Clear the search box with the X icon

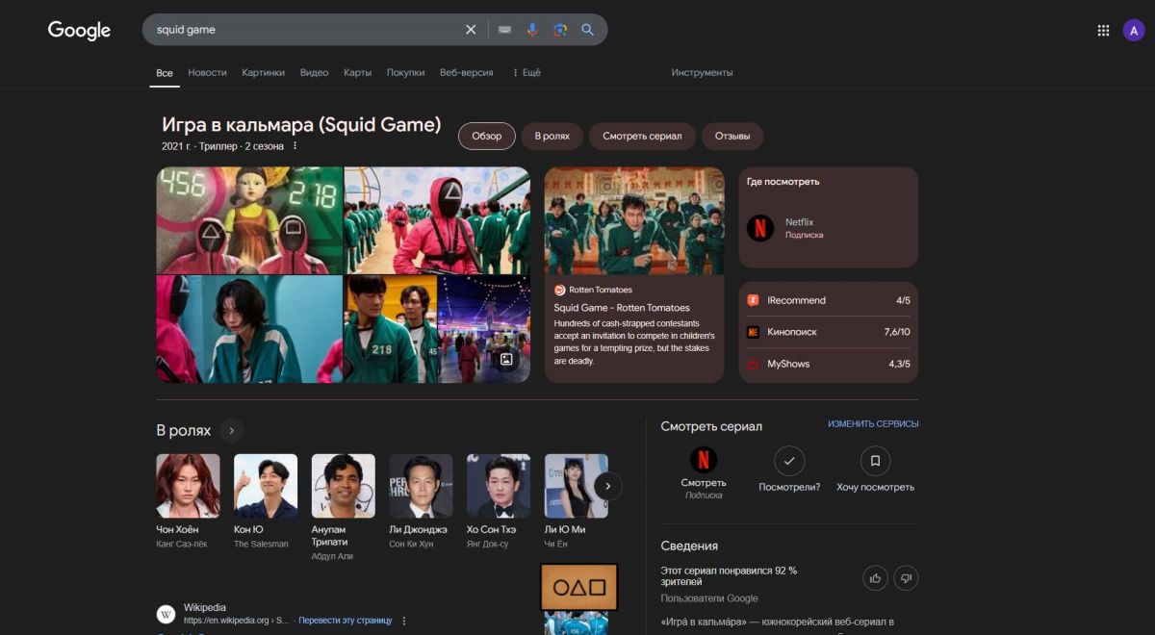click(x=471, y=30)
